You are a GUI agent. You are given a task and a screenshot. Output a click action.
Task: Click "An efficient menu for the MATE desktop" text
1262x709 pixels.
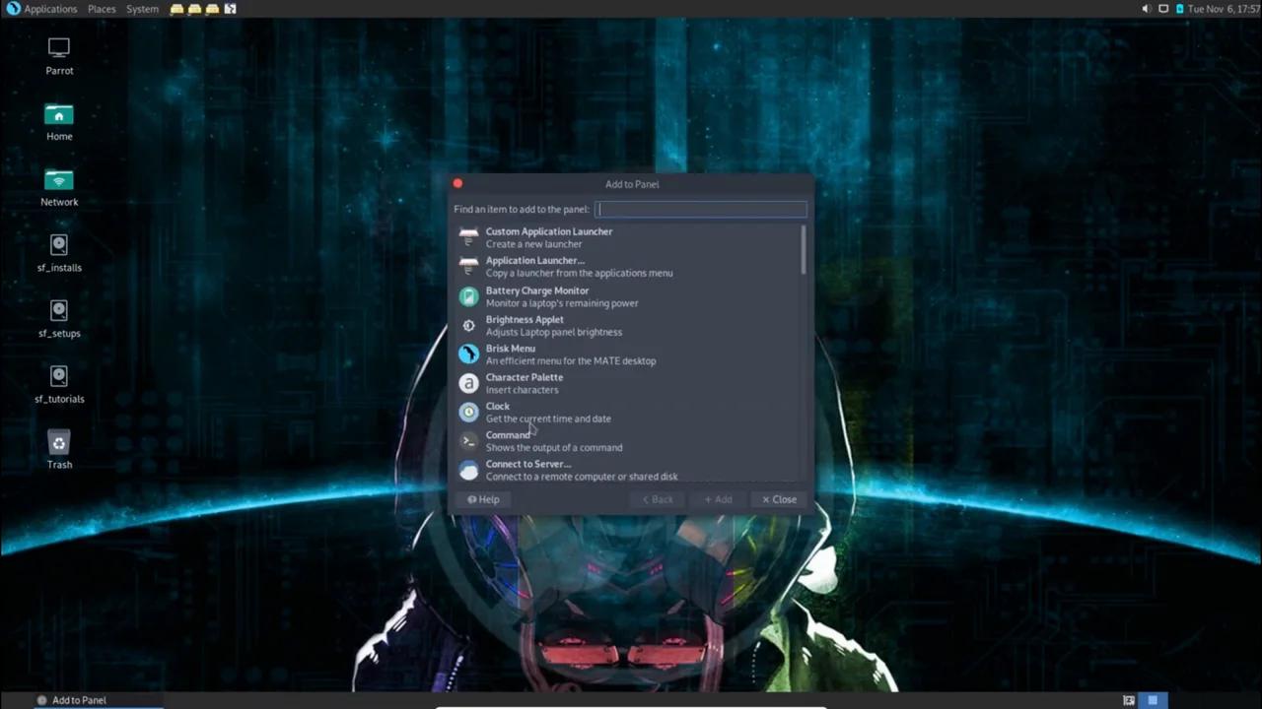[x=571, y=361]
